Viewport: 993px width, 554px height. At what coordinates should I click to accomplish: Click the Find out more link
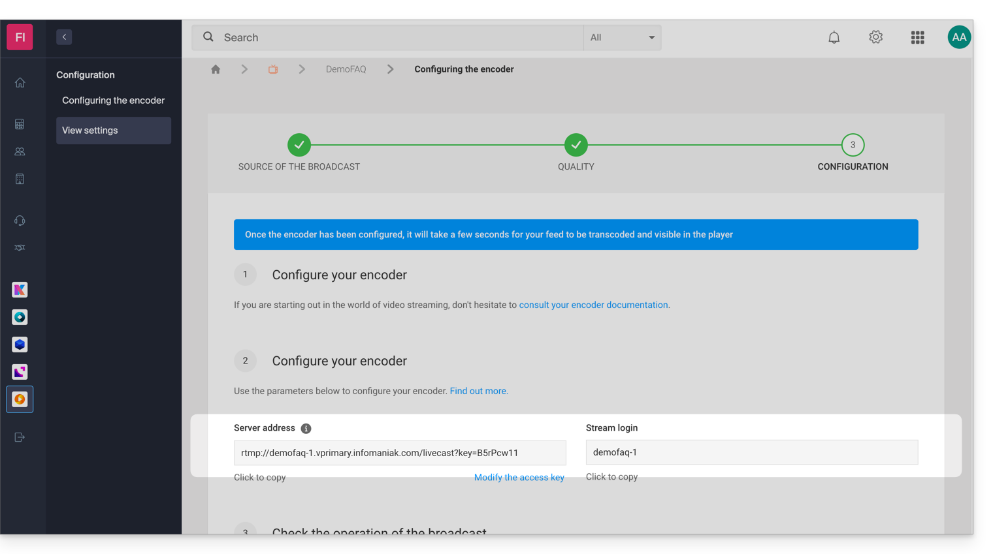(478, 391)
